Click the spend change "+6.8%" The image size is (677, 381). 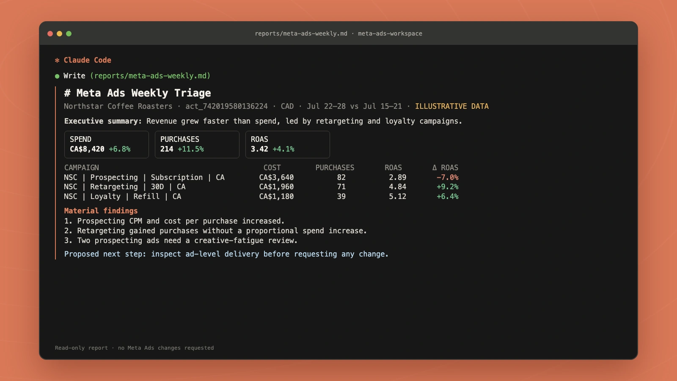point(120,149)
